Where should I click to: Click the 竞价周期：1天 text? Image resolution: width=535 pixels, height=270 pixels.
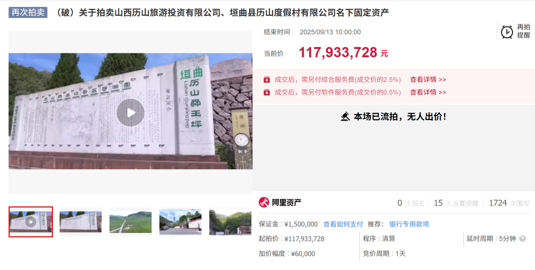384,254
